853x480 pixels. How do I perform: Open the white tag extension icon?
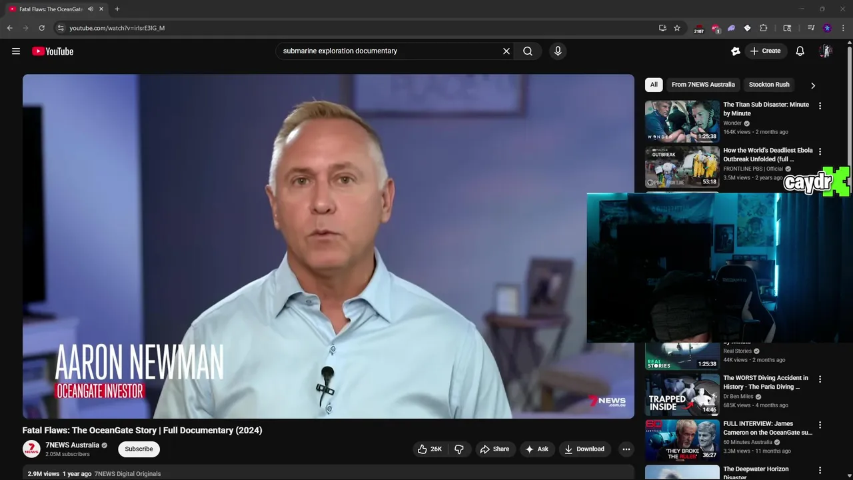click(747, 28)
